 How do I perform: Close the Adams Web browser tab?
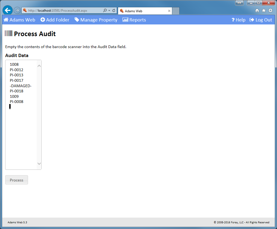(x=169, y=11)
